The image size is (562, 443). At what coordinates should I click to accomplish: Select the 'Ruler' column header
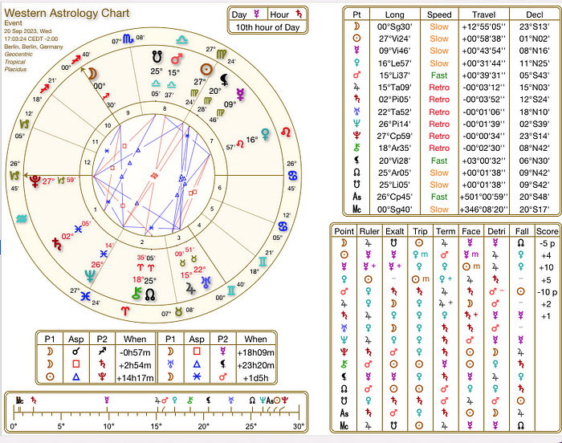pos(369,232)
